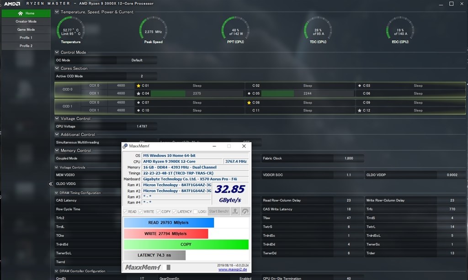Click the MaxxMem title bar app icon

pos(125,146)
